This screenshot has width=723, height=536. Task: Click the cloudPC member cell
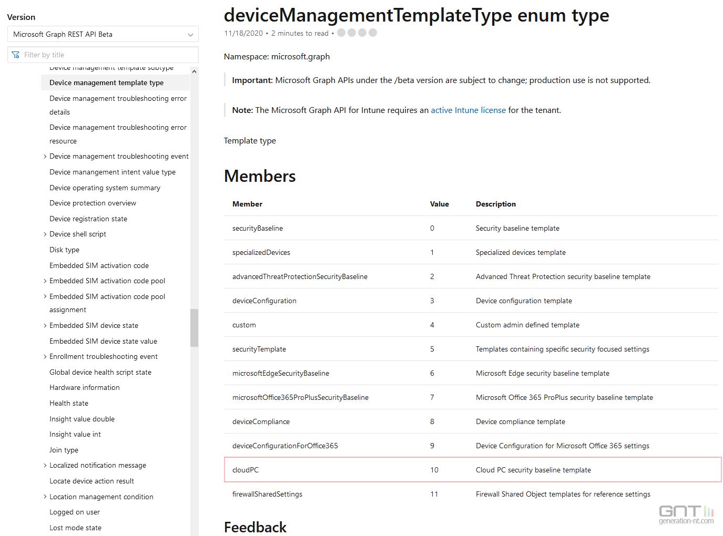[246, 470]
